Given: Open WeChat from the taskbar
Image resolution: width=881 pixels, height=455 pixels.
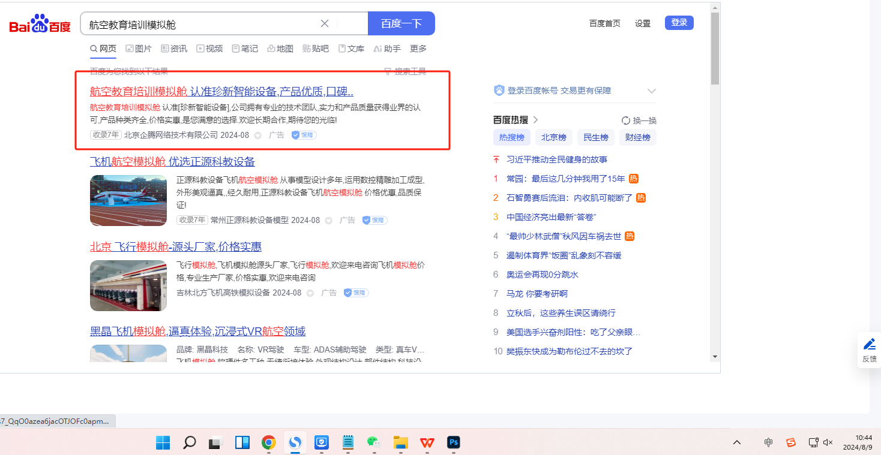Looking at the screenshot, I should (x=374, y=442).
